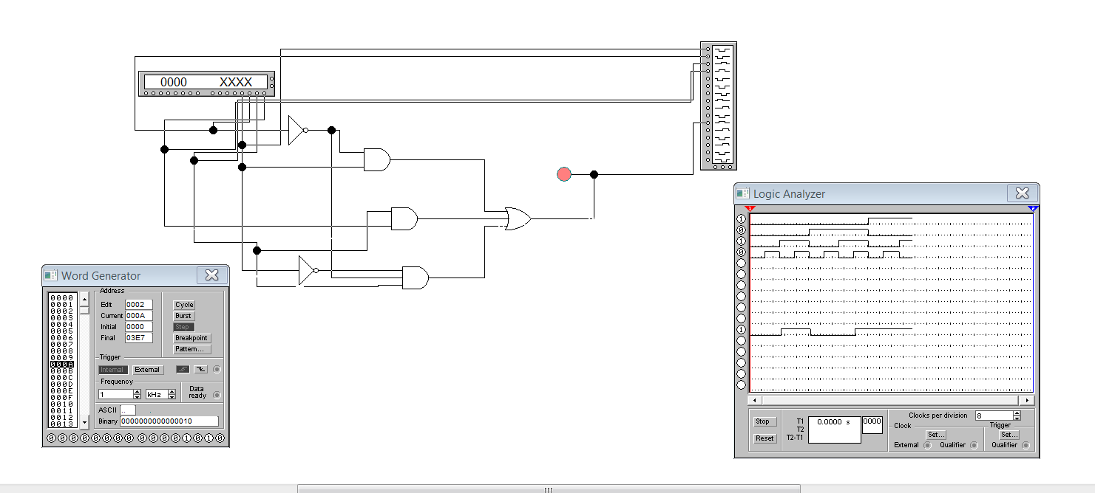Click the inverter gate near the top
The width and height of the screenshot is (1095, 493).
point(298,130)
